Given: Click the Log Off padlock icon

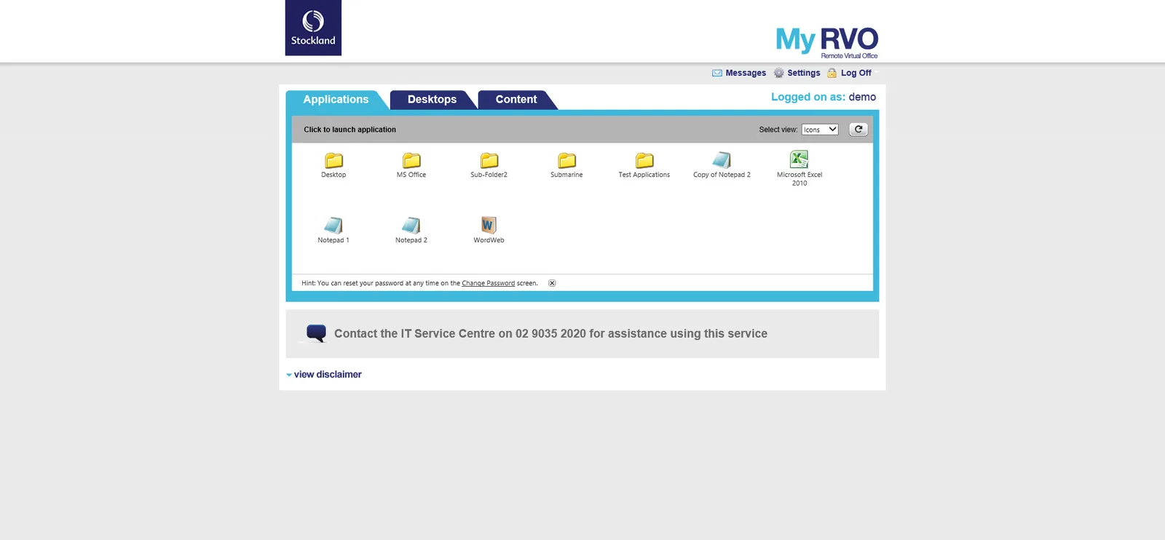Looking at the screenshot, I should pos(832,73).
